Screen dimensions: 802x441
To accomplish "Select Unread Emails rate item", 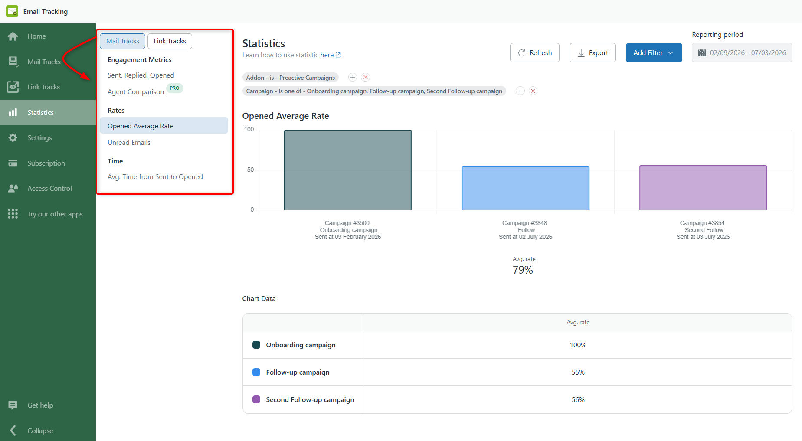I will (129, 143).
